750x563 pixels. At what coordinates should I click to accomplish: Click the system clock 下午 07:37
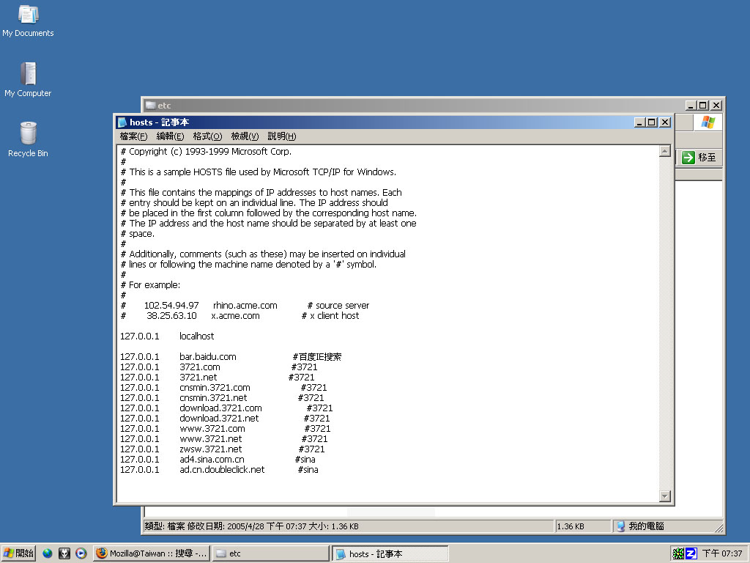722,553
